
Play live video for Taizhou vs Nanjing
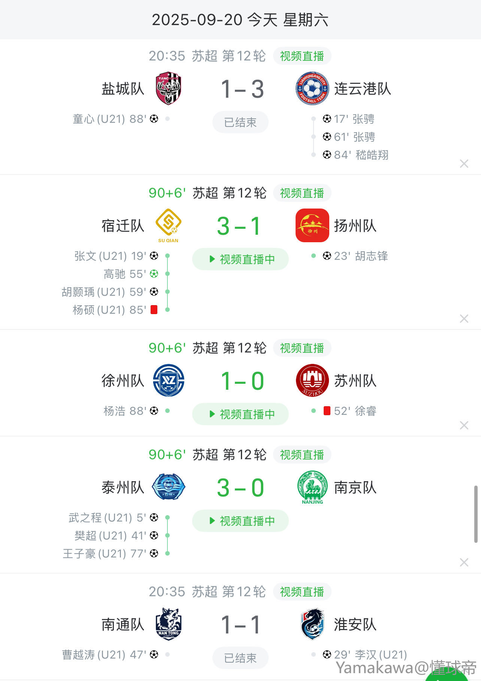pos(240,521)
